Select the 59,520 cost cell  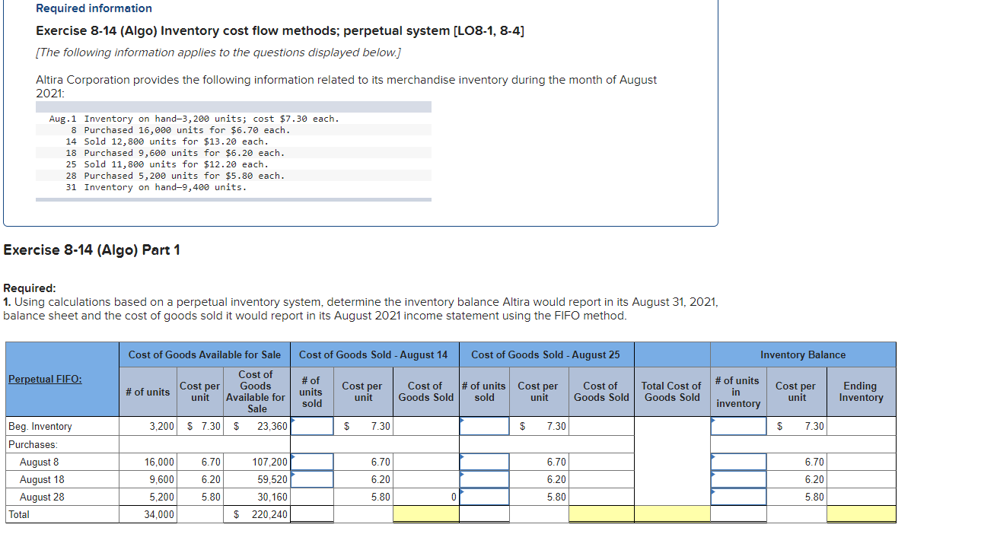tap(257, 479)
